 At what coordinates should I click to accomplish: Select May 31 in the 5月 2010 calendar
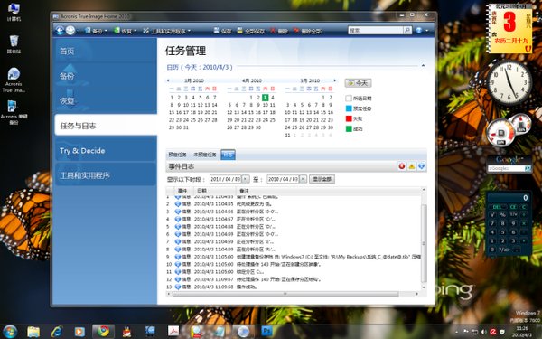pos(287,135)
